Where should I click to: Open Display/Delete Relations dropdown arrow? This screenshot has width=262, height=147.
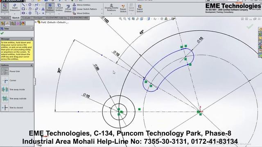click(111, 14)
